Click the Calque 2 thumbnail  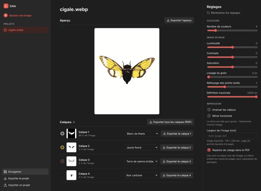[x=72, y=147]
